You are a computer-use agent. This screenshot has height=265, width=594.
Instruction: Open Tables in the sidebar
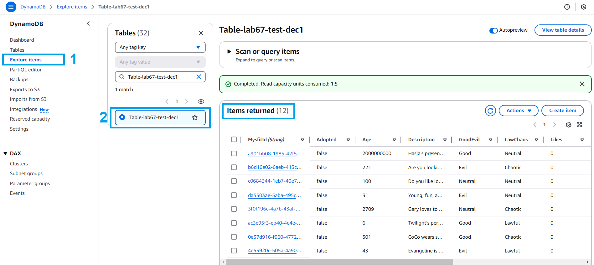pos(17,50)
